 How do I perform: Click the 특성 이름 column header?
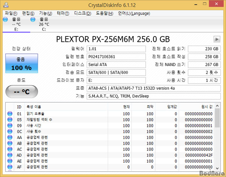click(x=66, y=107)
